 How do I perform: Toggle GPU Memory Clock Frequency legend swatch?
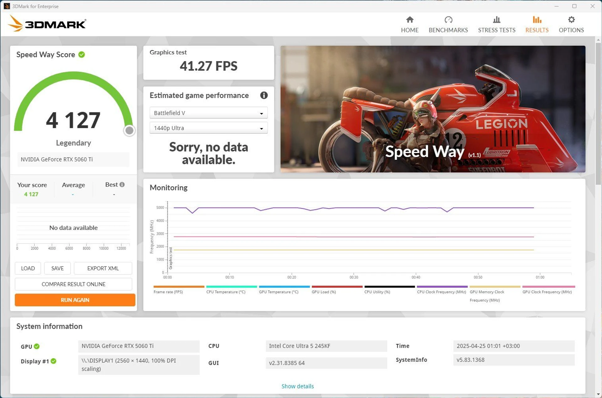coord(495,287)
